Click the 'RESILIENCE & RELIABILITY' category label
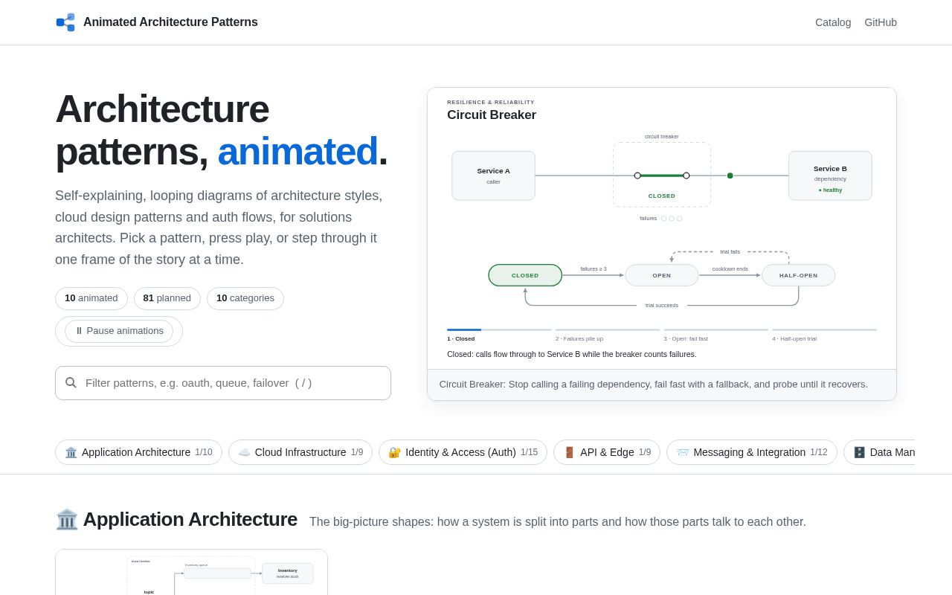952x595 pixels. tap(491, 102)
